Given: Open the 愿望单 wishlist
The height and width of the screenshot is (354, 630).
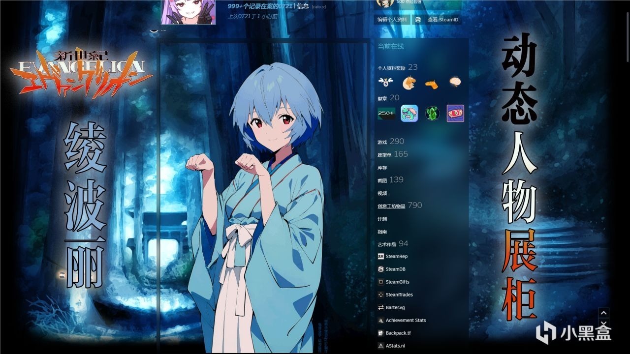Looking at the screenshot, I should [x=385, y=155].
